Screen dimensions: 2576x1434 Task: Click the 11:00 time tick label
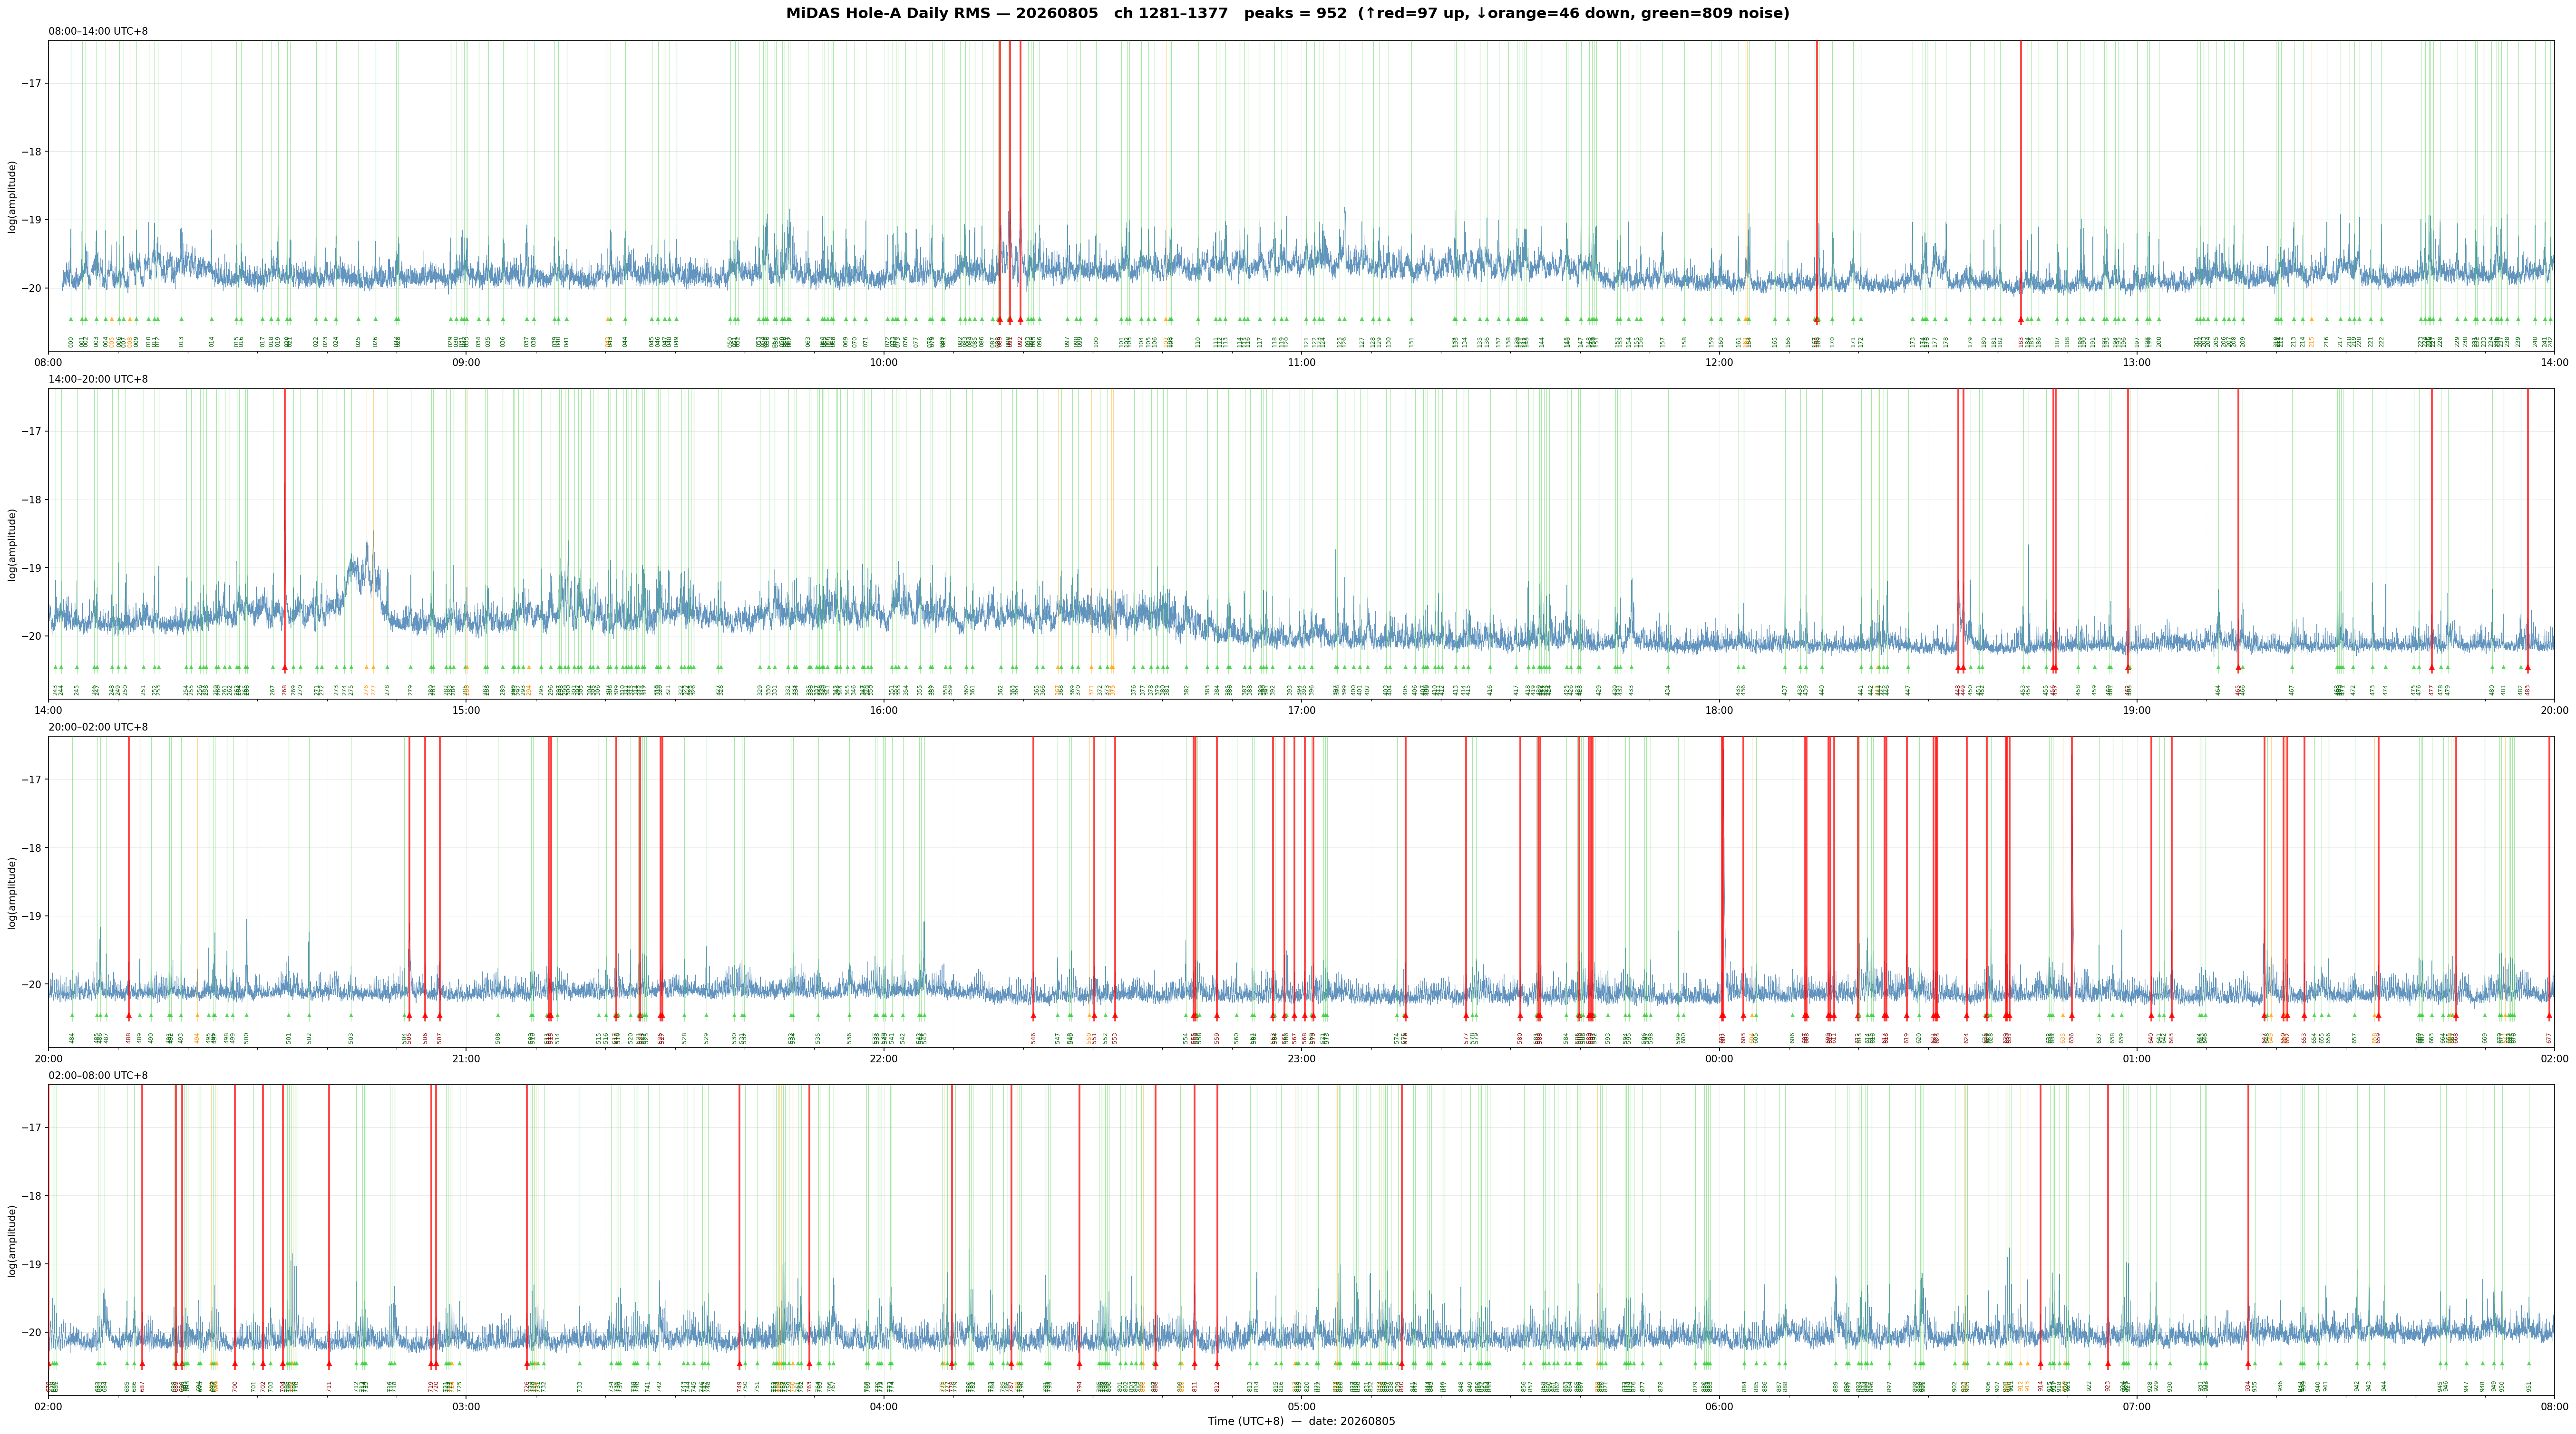tap(1301, 362)
